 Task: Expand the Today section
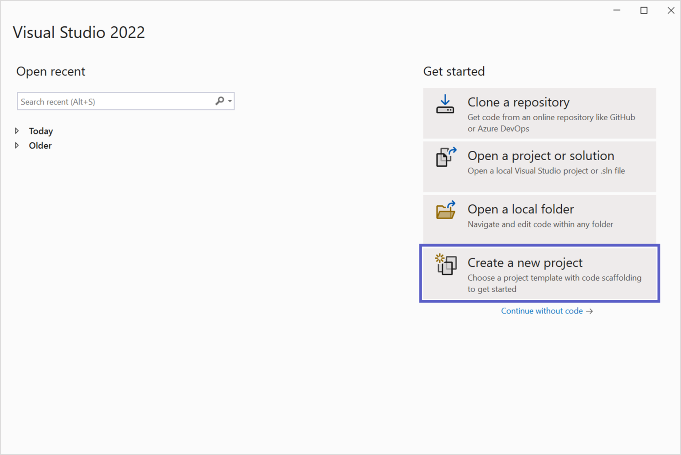17,130
